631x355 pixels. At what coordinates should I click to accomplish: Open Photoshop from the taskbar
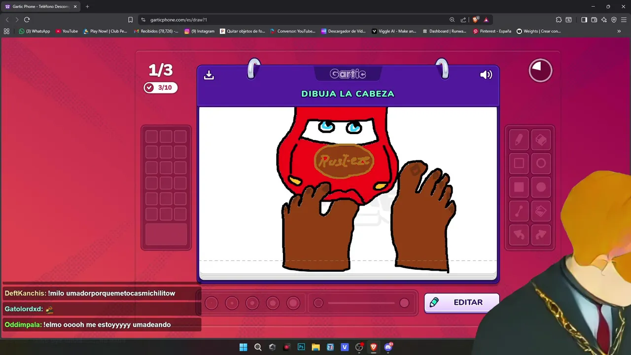[x=301, y=347]
